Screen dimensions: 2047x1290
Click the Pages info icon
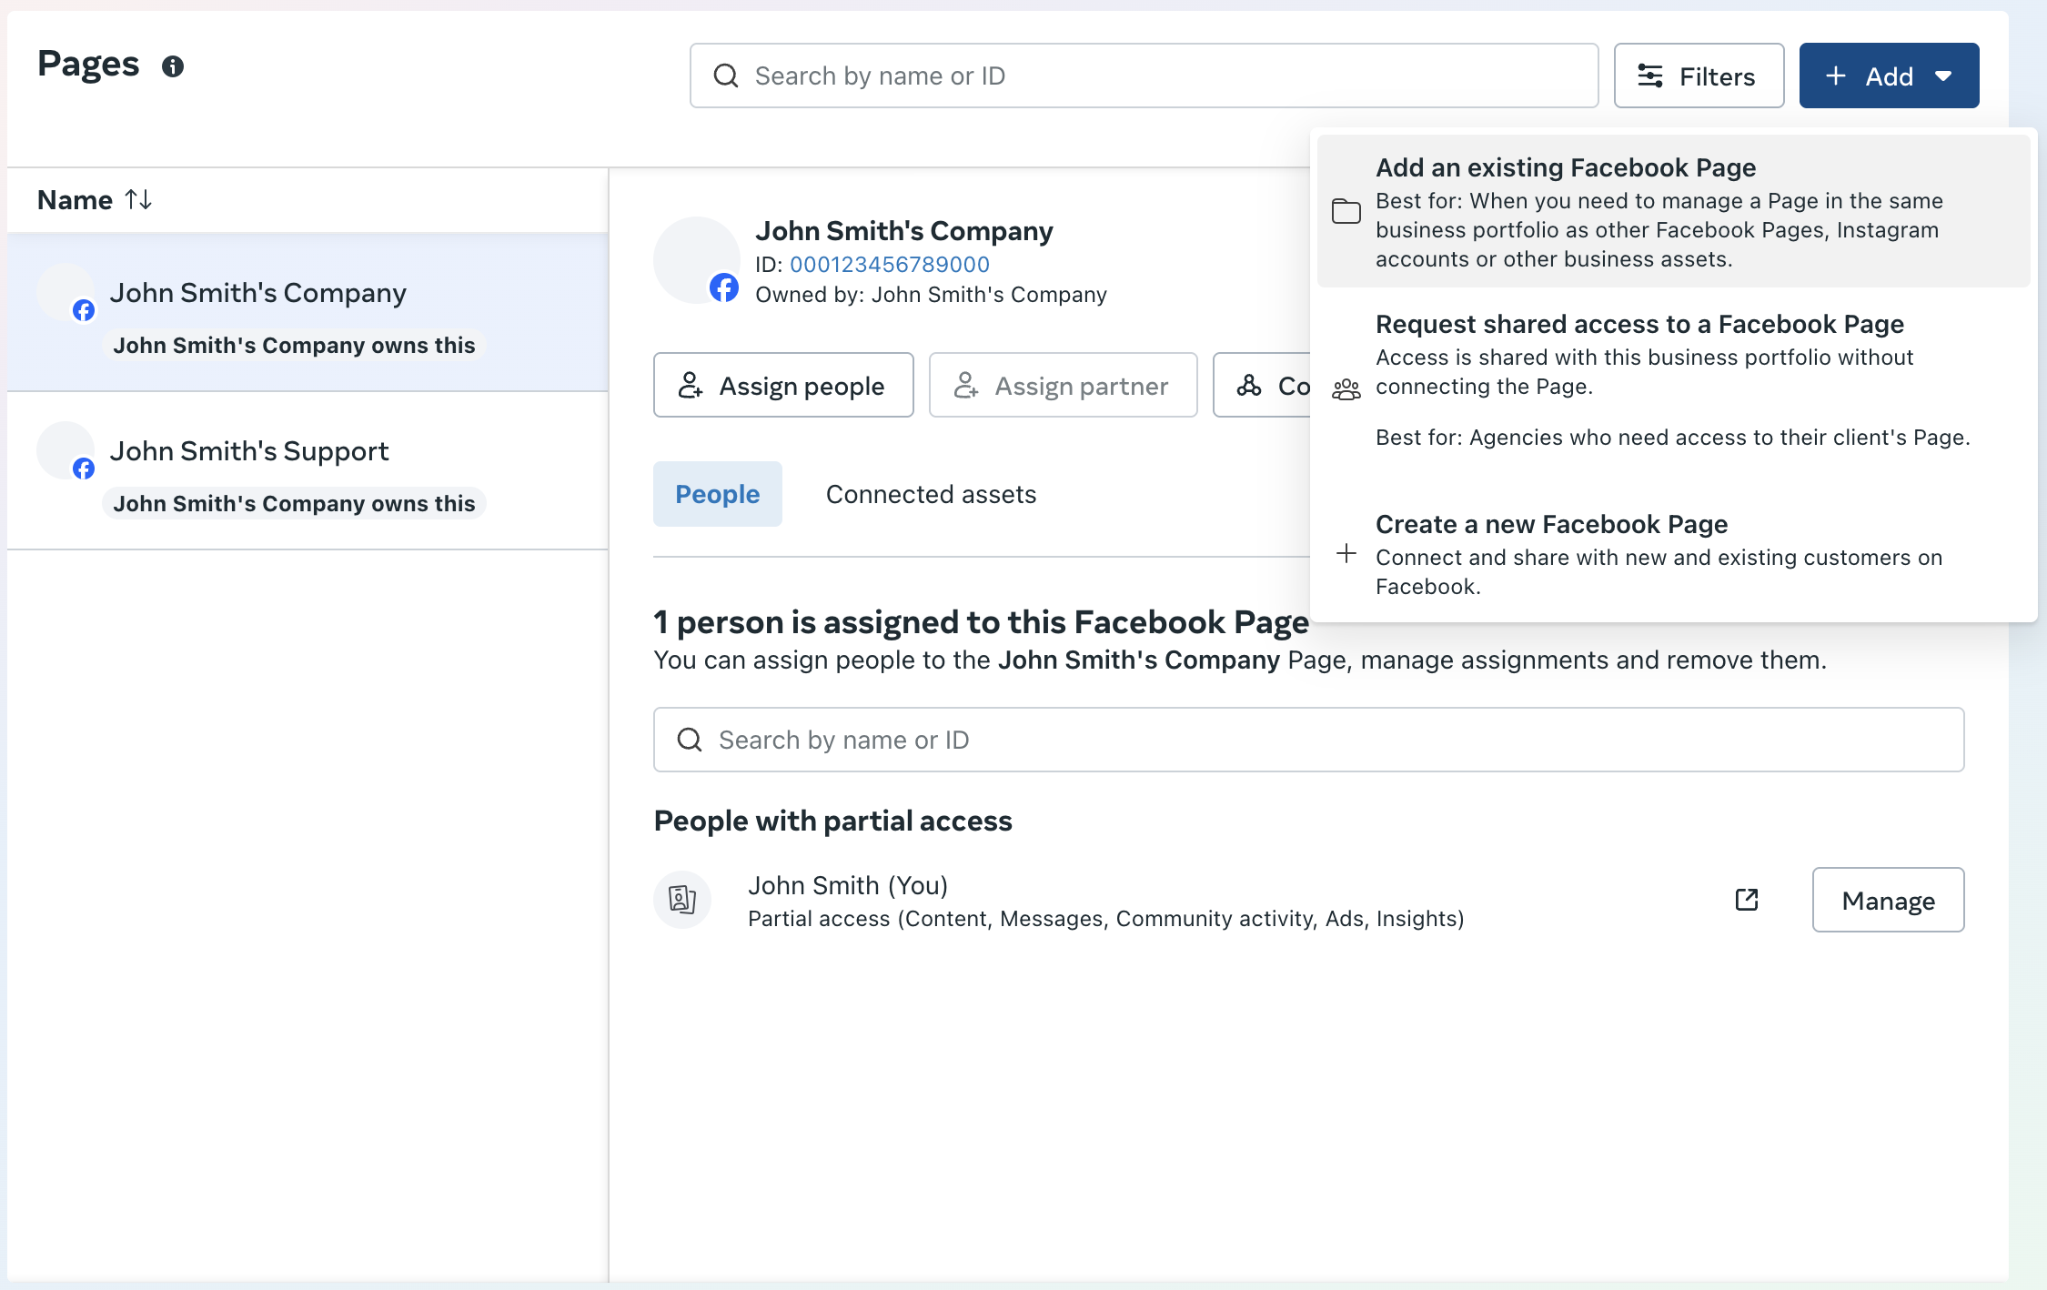pyautogui.click(x=173, y=66)
